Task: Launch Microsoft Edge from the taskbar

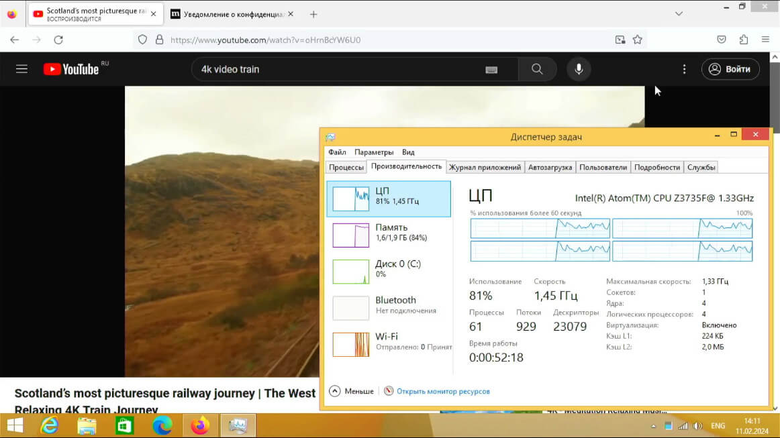Action: 162,425
